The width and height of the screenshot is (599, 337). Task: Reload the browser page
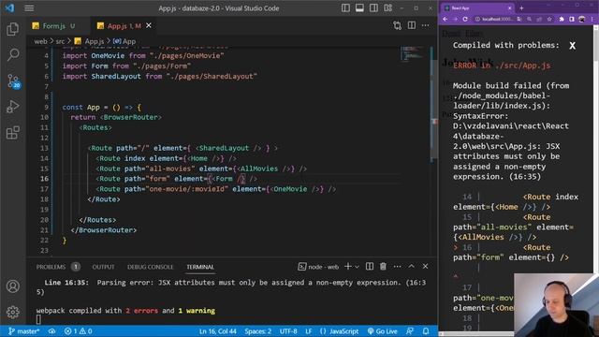465,19
